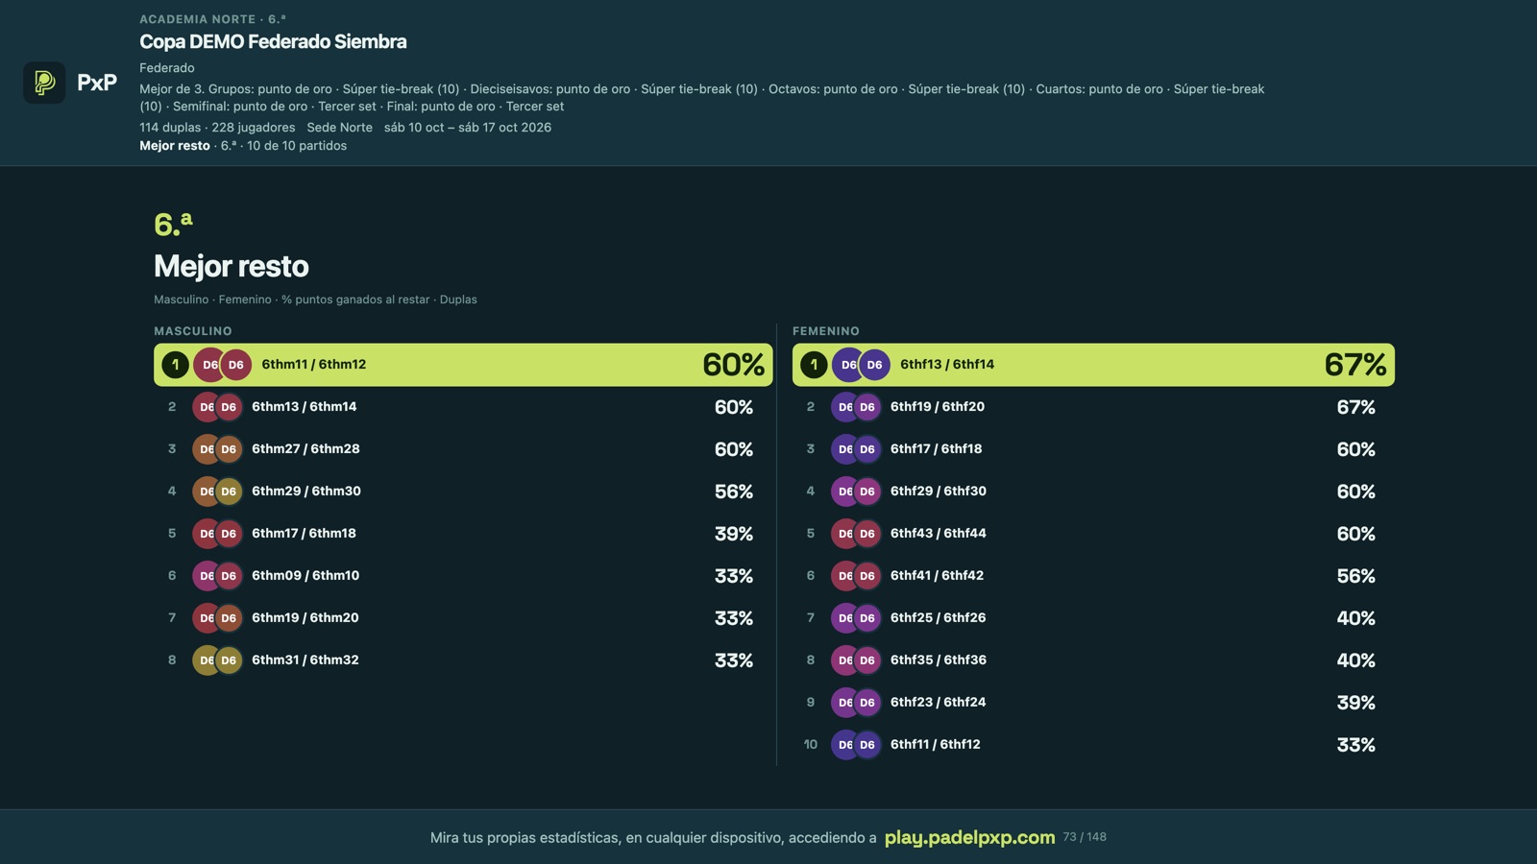
Task: Click the avatar pair for 6thf41 / 6thf42
Action: point(856,576)
